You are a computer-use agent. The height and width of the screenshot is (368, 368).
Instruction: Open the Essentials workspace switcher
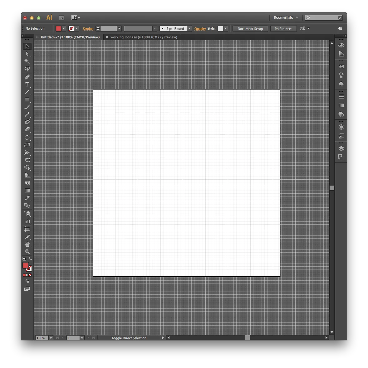coord(286,17)
